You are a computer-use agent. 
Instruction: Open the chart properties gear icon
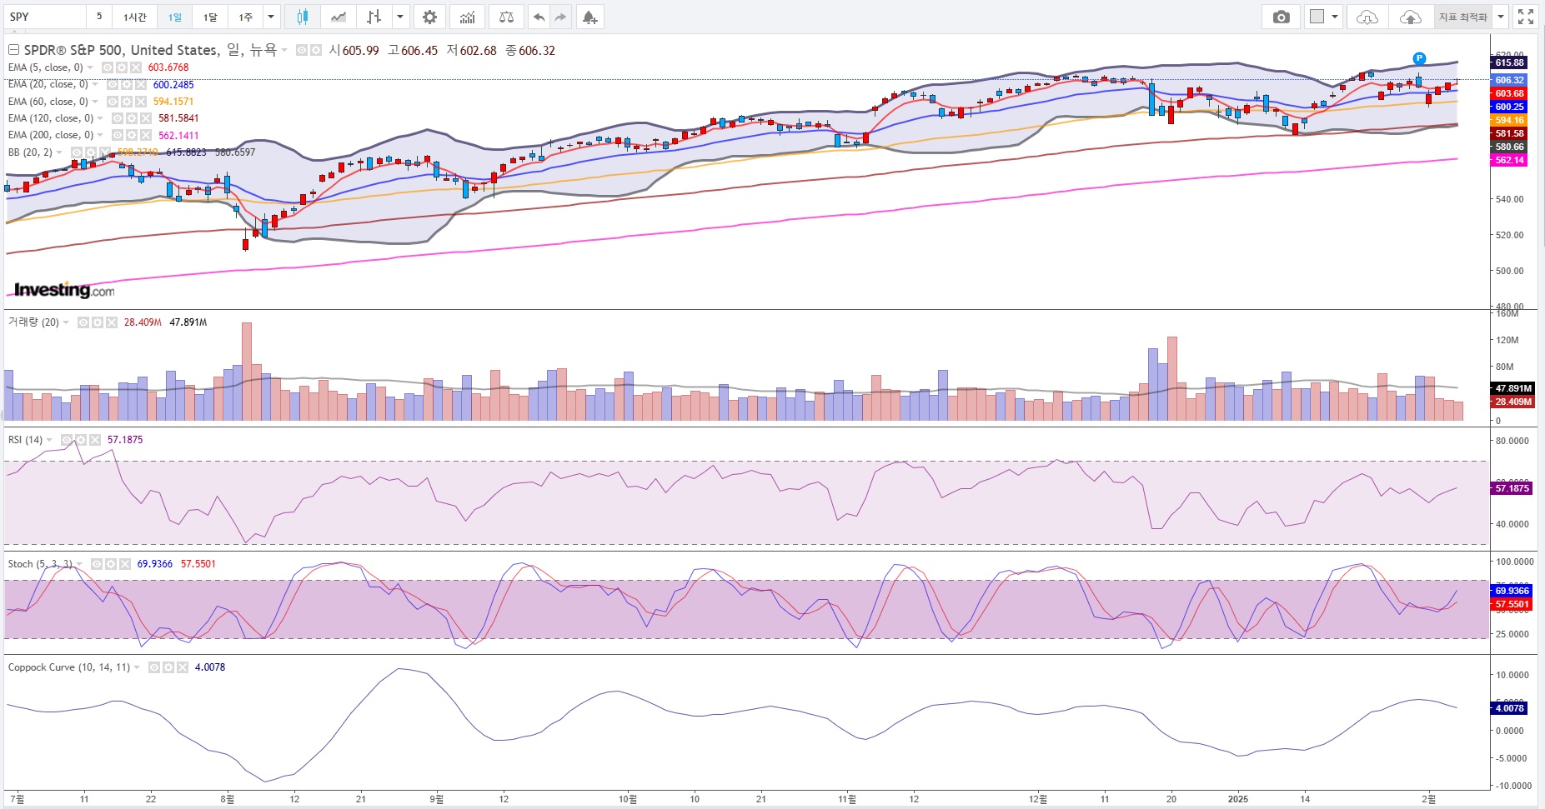429,17
